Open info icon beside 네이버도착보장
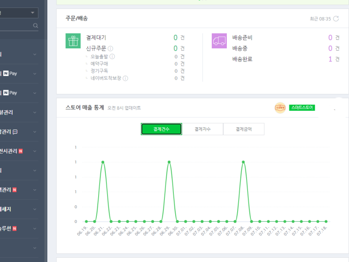This screenshot has height=262, width=349. pyautogui.click(x=125, y=78)
